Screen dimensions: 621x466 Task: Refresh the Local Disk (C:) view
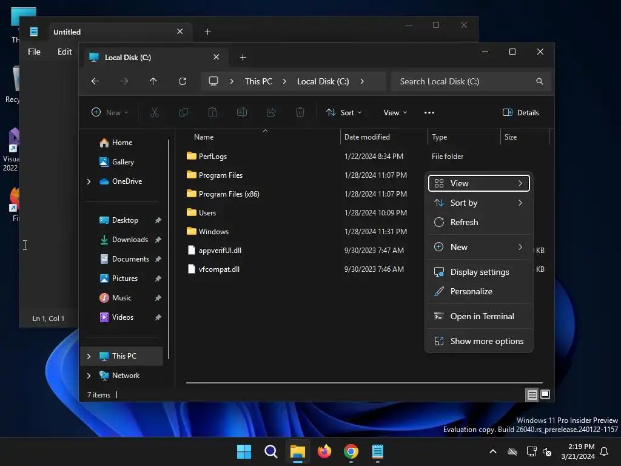[x=182, y=81]
